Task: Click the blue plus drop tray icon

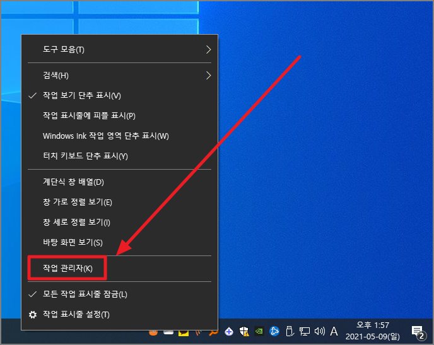Action: pos(229,331)
